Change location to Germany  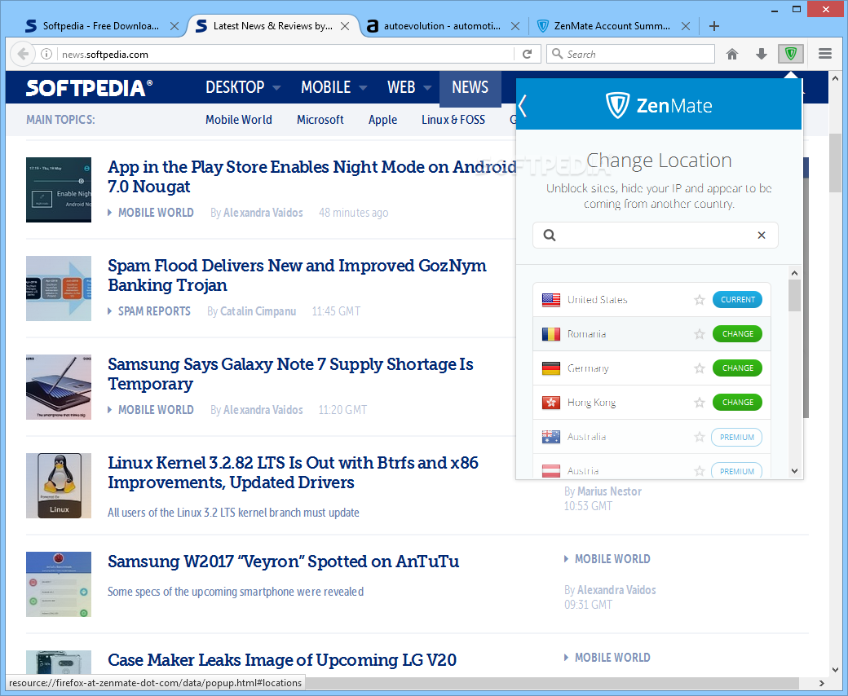click(x=737, y=368)
